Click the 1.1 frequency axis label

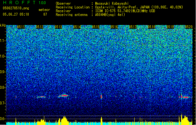tap(3, 41)
